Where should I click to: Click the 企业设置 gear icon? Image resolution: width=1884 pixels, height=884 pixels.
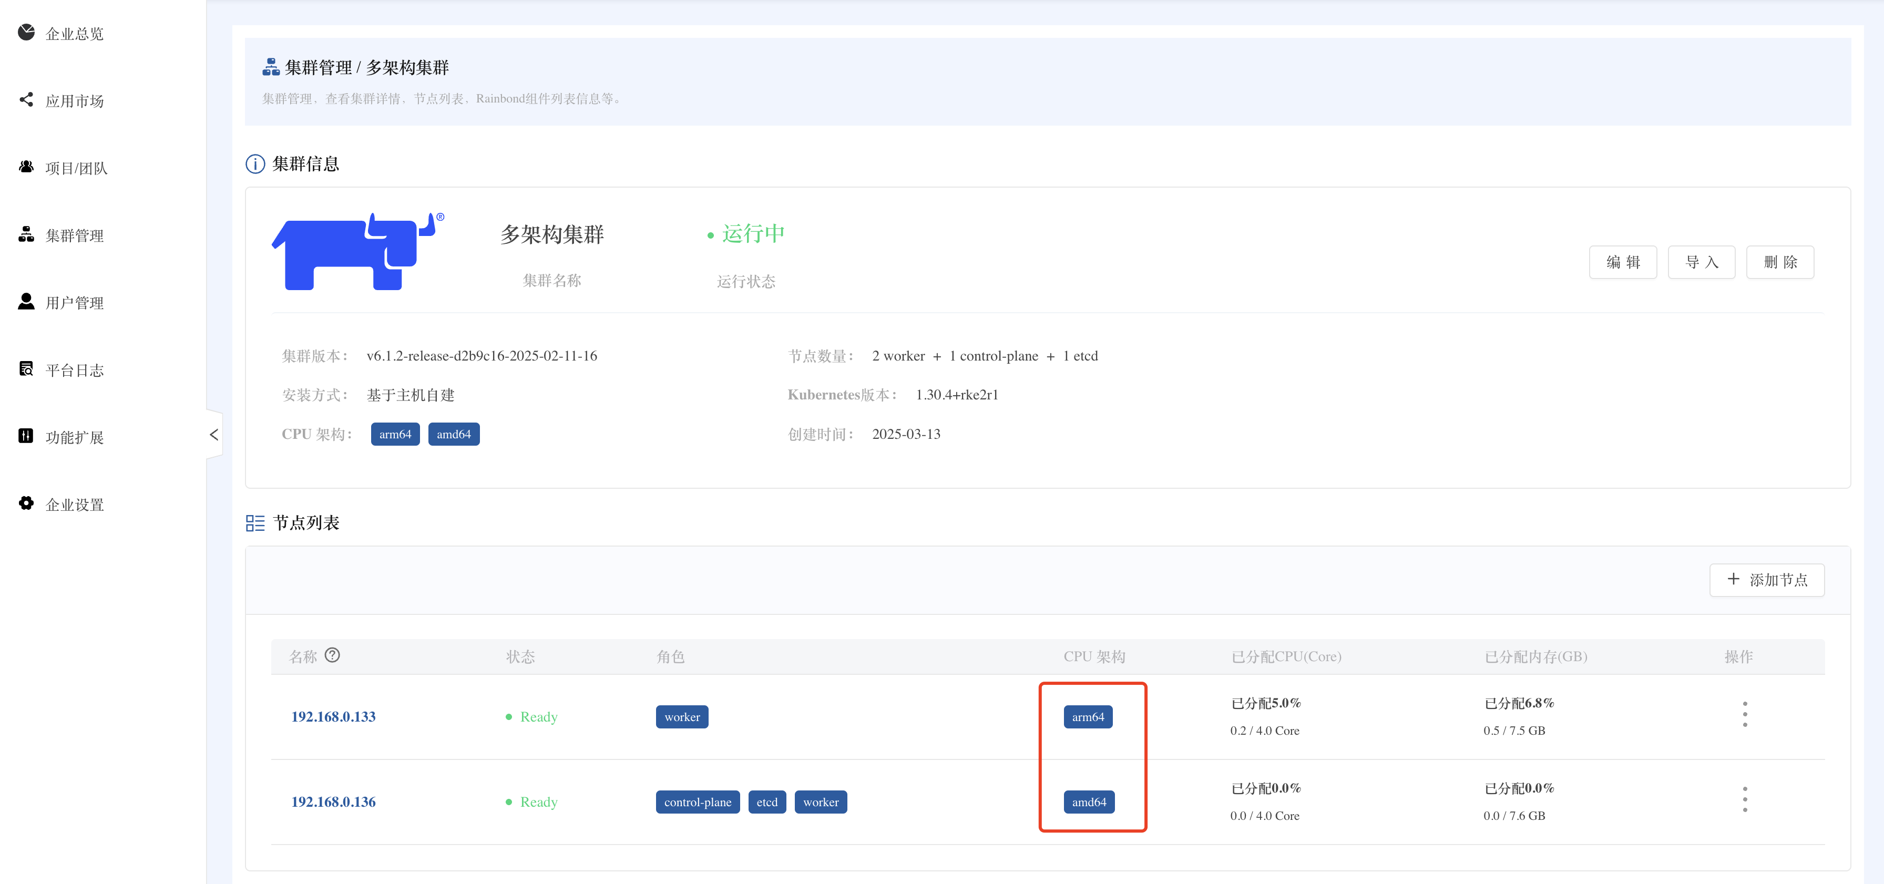point(26,503)
